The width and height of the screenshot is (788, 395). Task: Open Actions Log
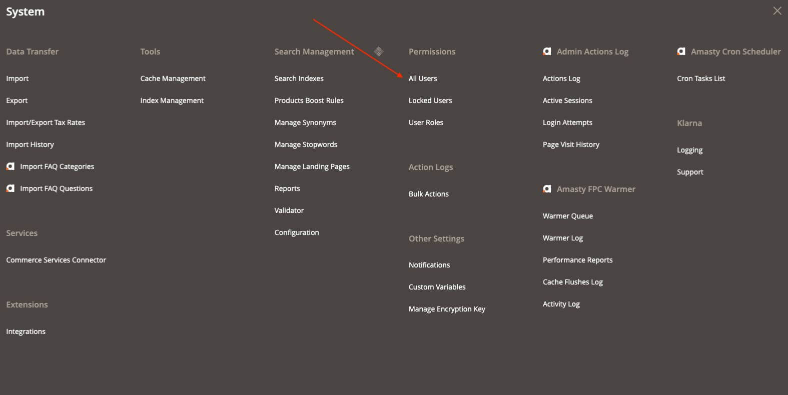pos(562,78)
